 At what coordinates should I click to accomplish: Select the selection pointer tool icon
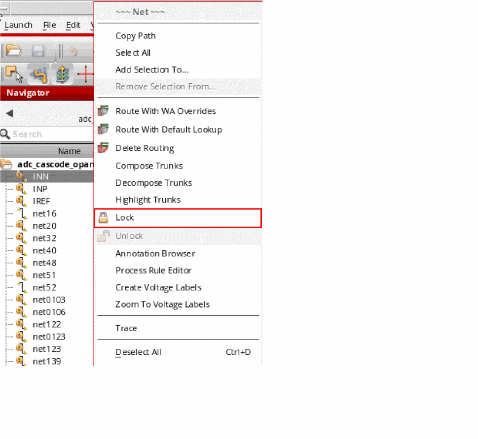[14, 74]
